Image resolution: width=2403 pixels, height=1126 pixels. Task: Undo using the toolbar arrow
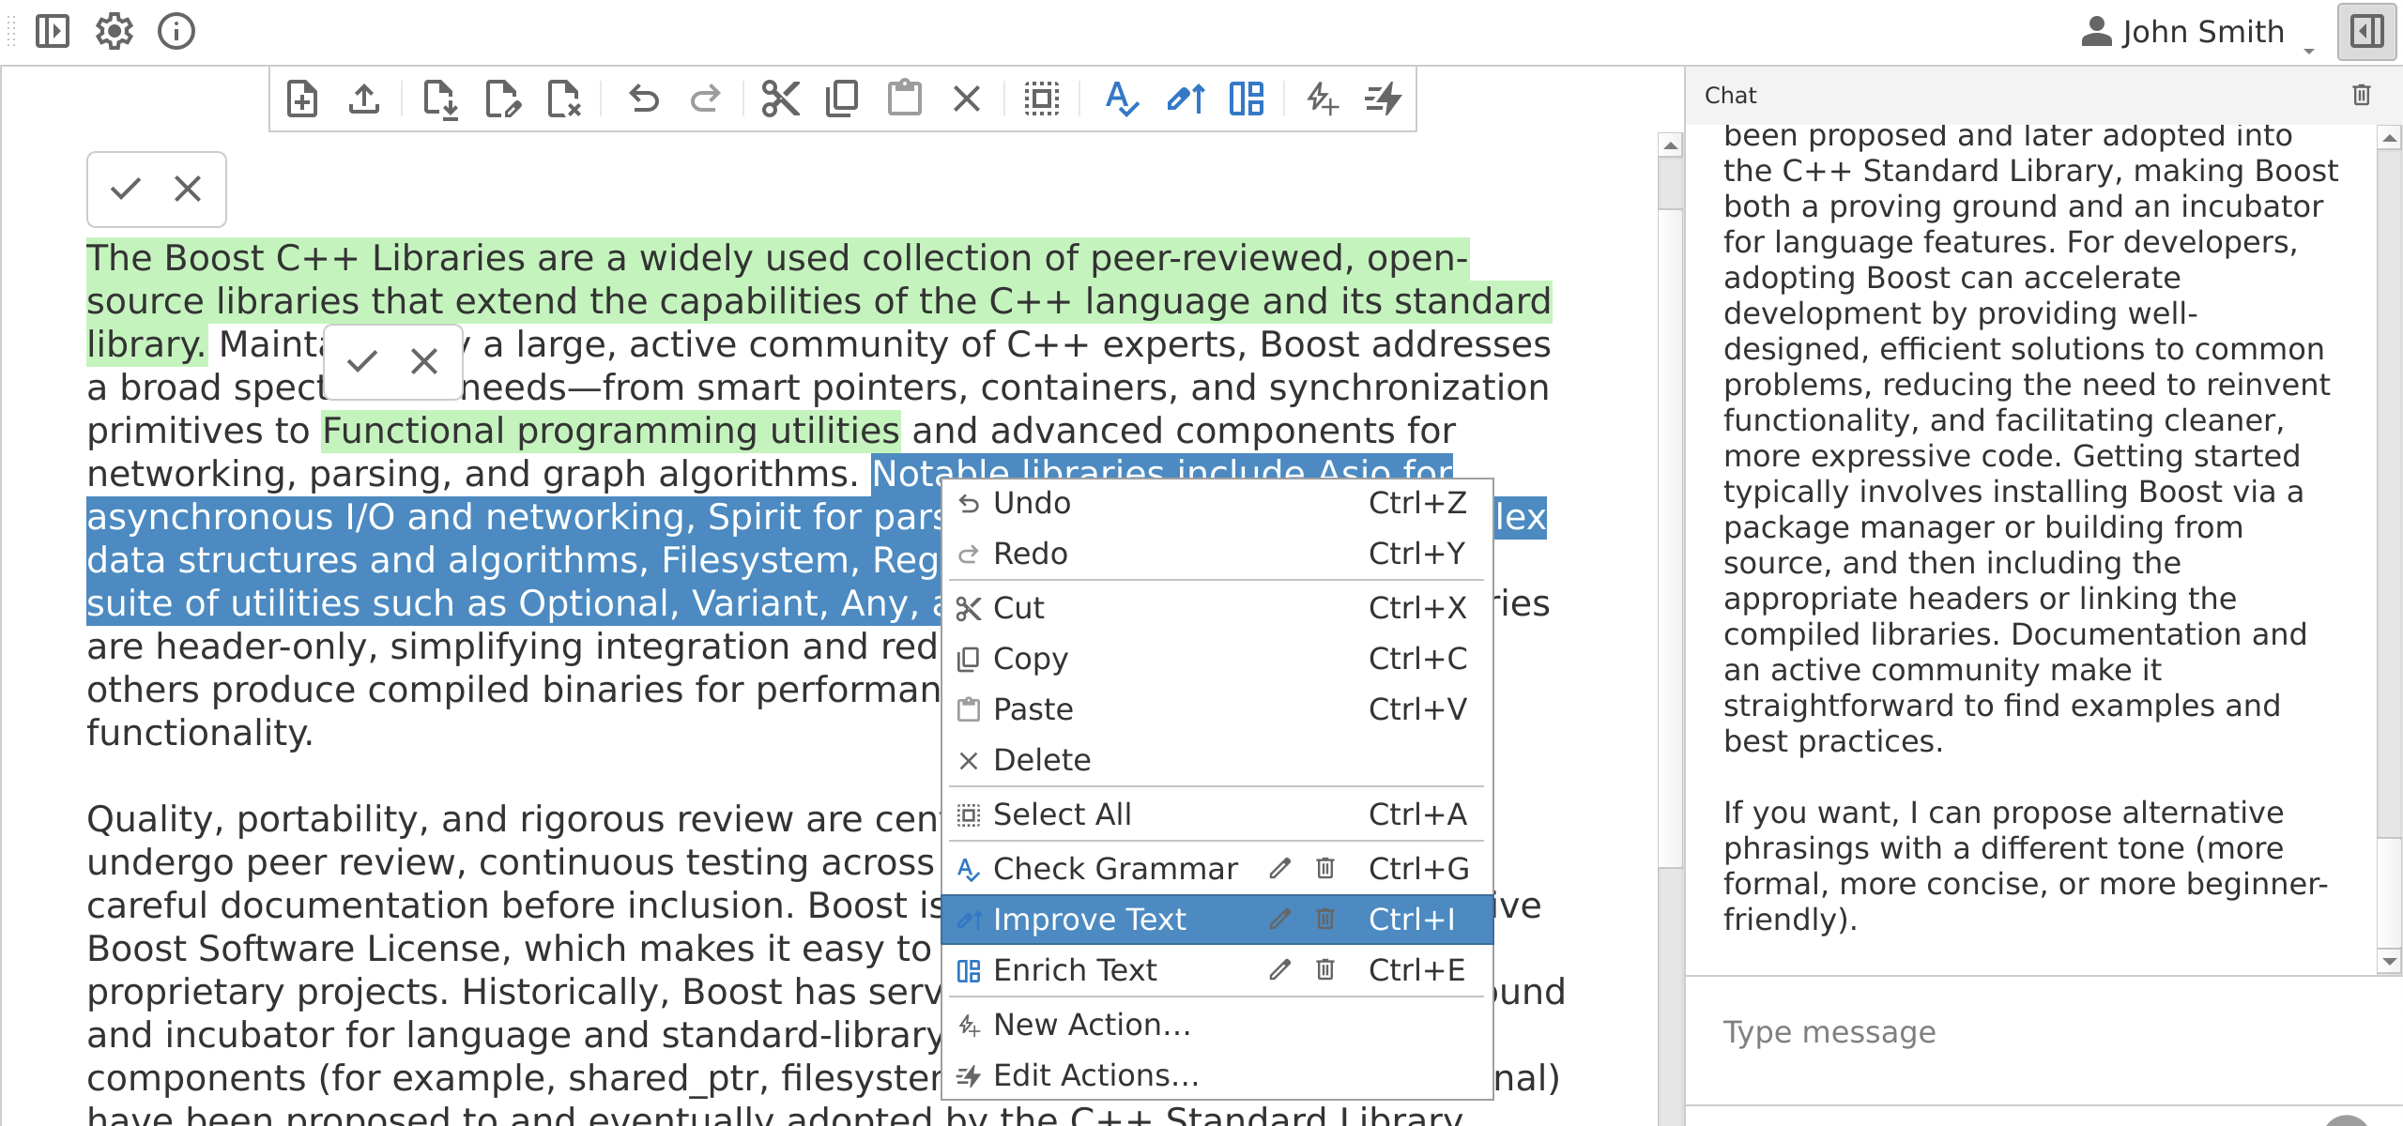[x=644, y=99]
